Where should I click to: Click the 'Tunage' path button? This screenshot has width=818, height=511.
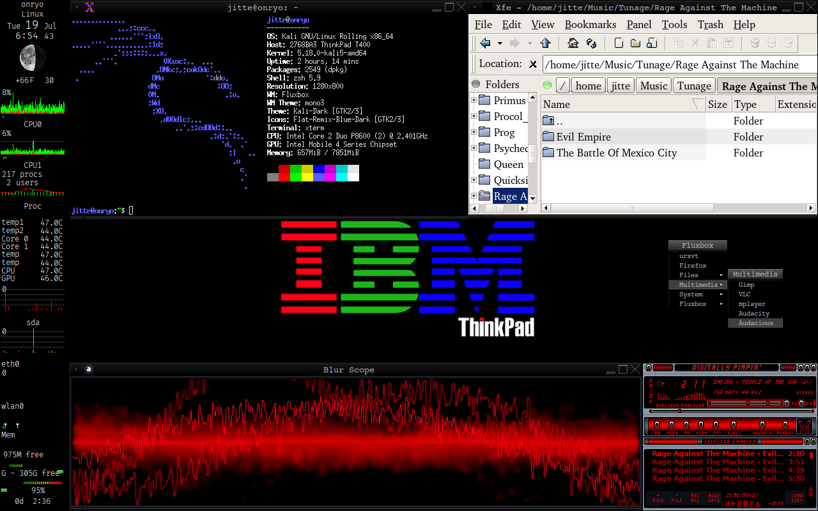694,86
